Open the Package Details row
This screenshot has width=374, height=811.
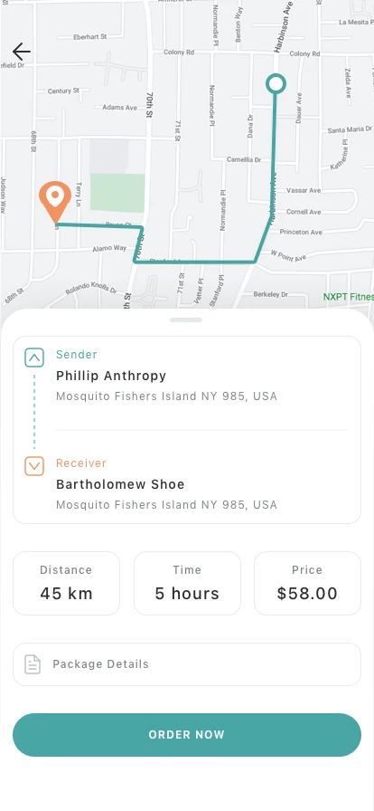[x=187, y=664]
